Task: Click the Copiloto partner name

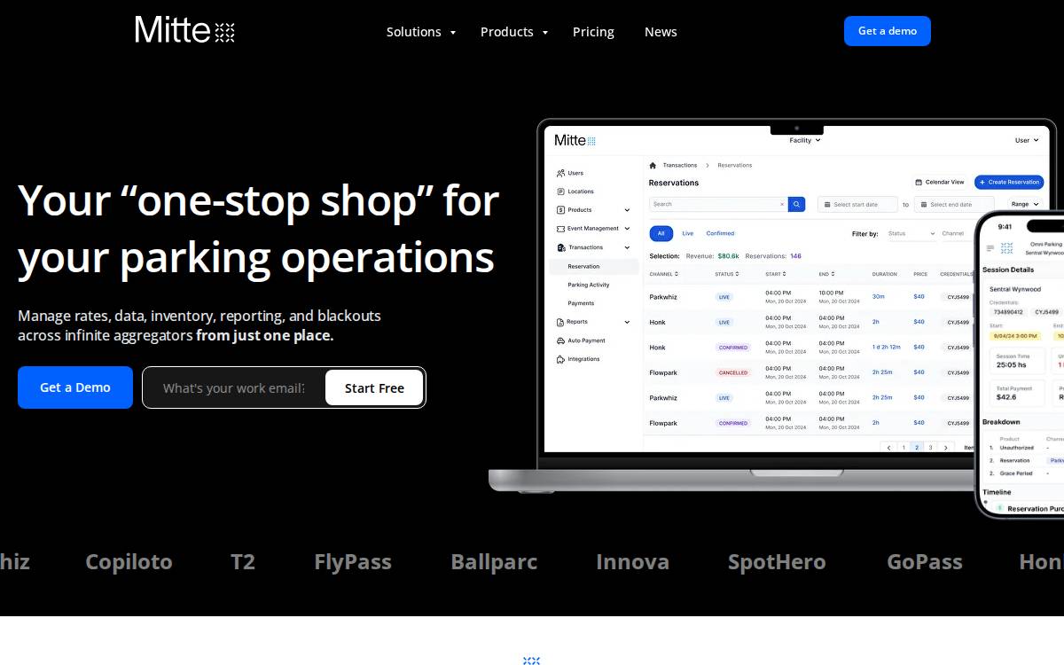Action: [x=129, y=561]
